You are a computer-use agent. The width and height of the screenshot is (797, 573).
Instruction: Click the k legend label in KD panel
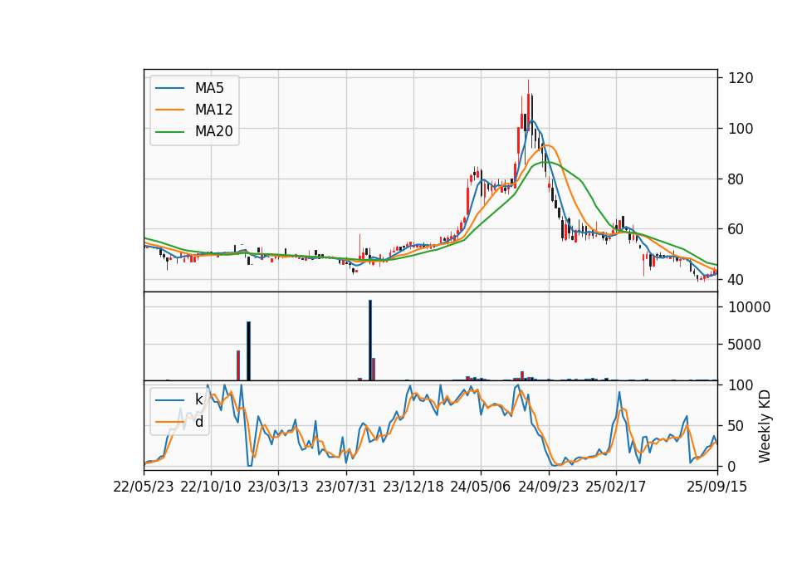pyautogui.click(x=198, y=399)
